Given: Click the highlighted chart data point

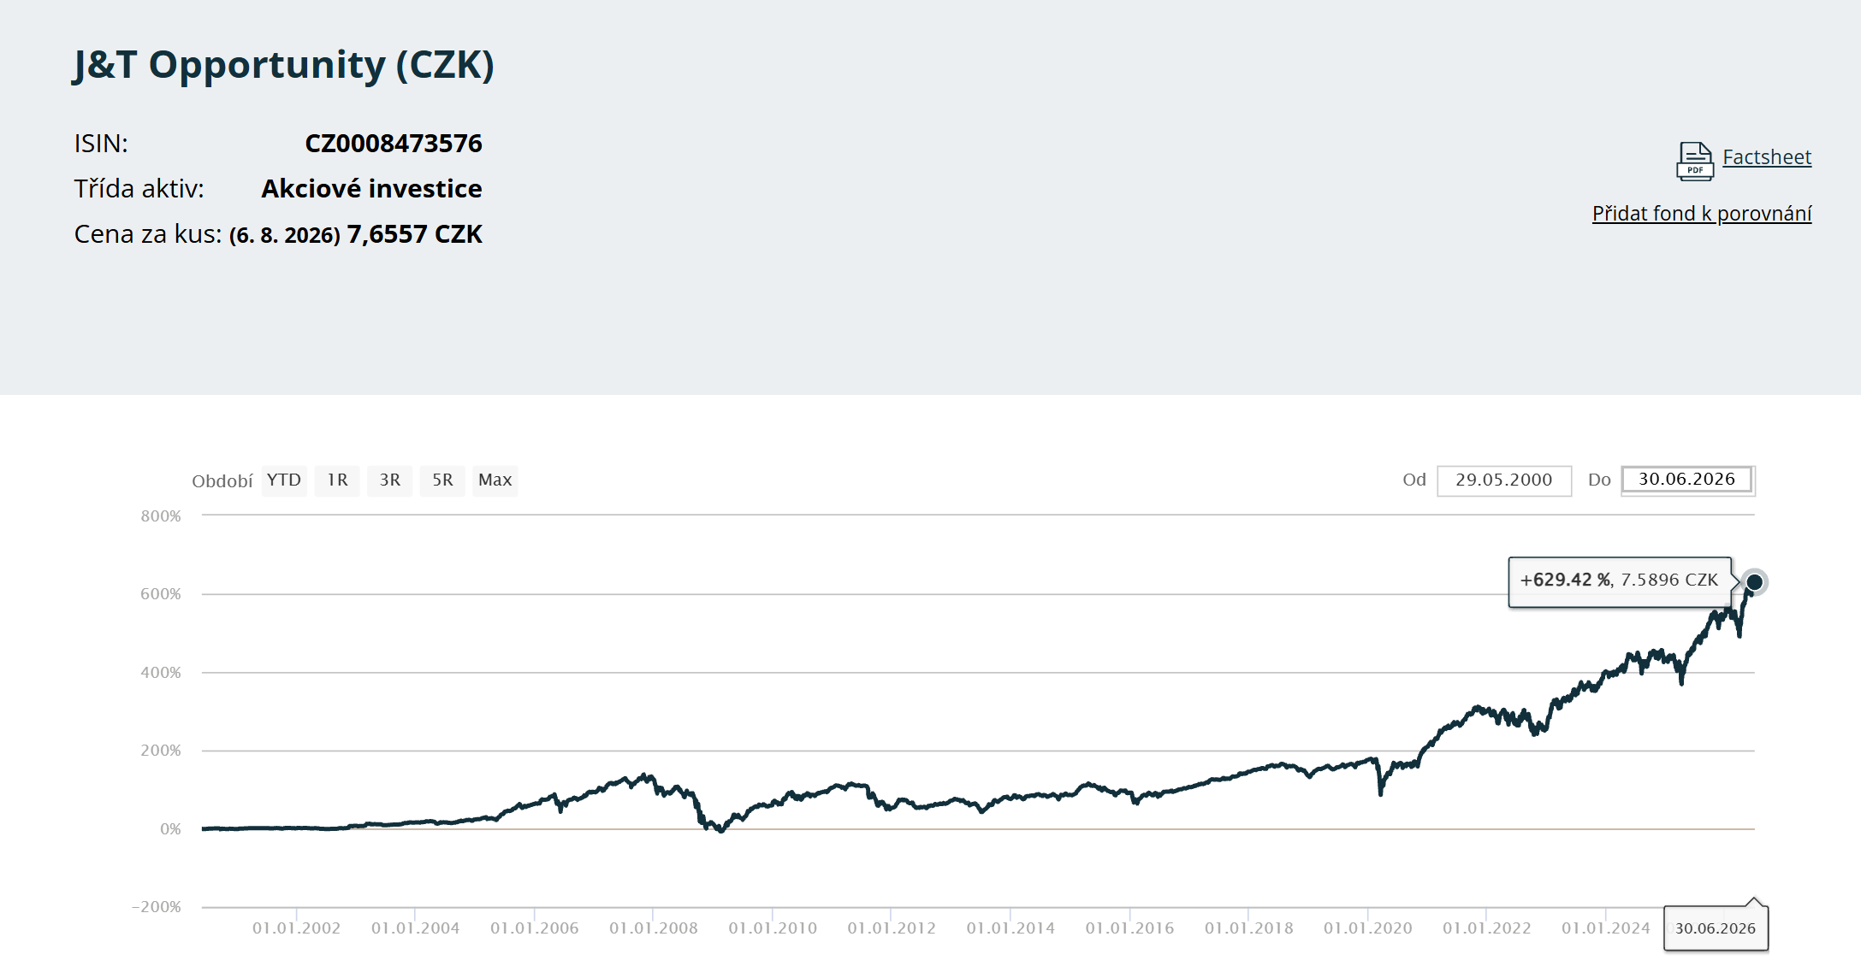Looking at the screenshot, I should coord(1754,582).
